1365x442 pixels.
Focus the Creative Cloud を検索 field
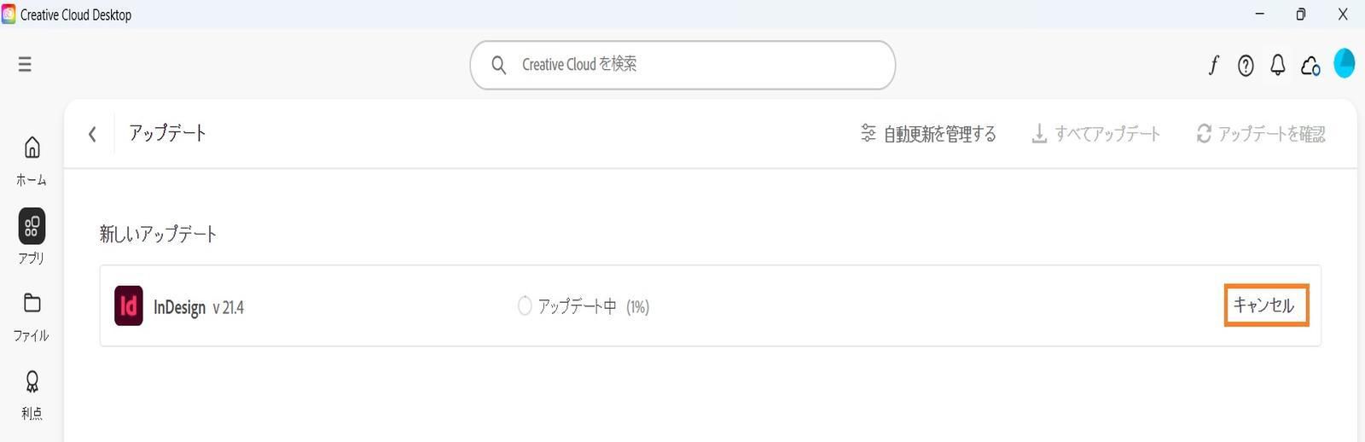click(x=682, y=65)
